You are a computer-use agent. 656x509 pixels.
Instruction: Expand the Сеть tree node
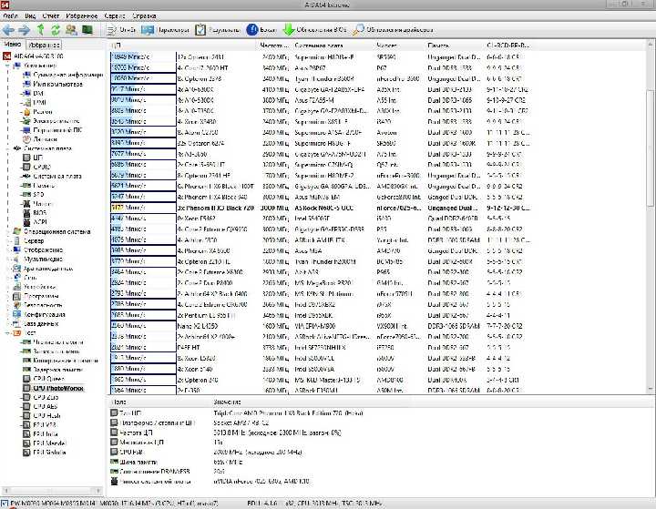point(8,278)
